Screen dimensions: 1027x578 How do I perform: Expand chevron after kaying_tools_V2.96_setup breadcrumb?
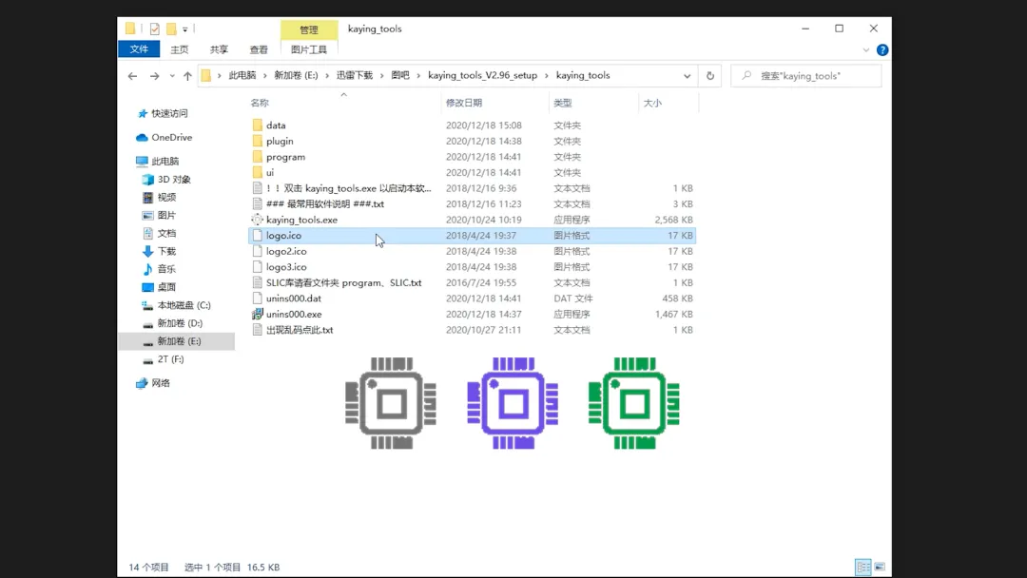pos(546,75)
